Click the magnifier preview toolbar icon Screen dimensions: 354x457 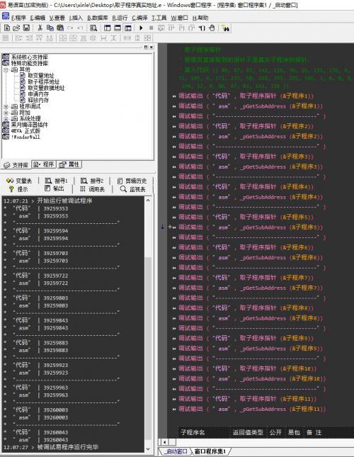[93, 28]
